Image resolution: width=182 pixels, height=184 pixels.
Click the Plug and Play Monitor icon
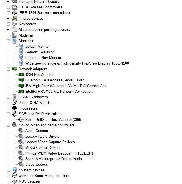coord(21,58)
